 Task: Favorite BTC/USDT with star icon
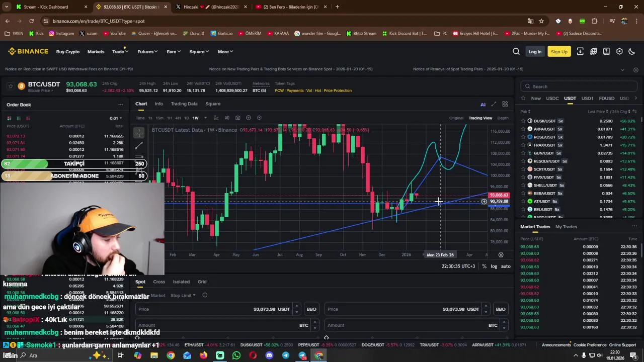(x=10, y=86)
